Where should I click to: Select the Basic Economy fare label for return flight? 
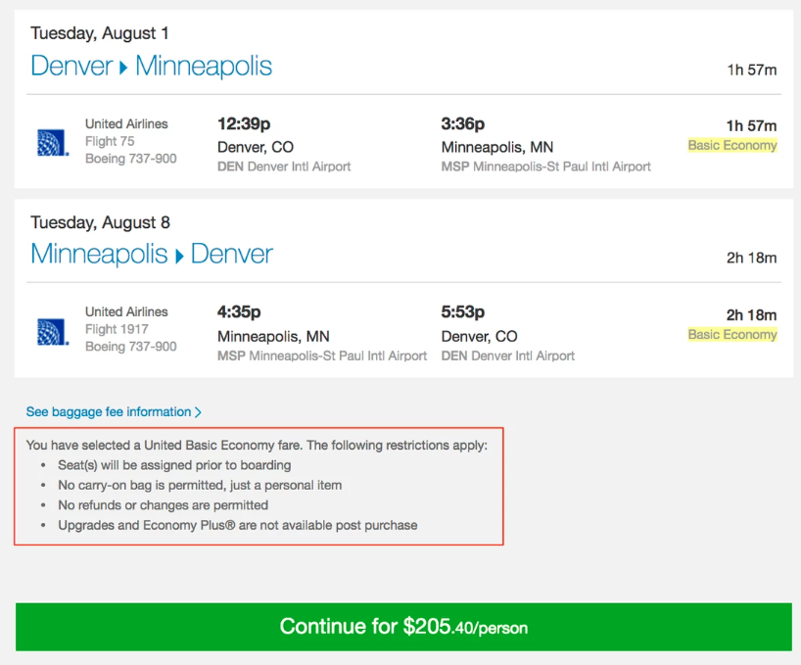tap(731, 334)
